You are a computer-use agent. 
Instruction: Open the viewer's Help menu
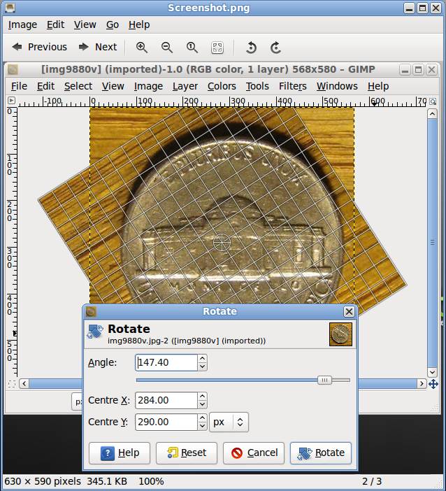[139, 24]
